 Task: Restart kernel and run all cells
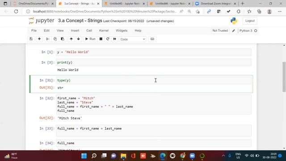pos(115,39)
